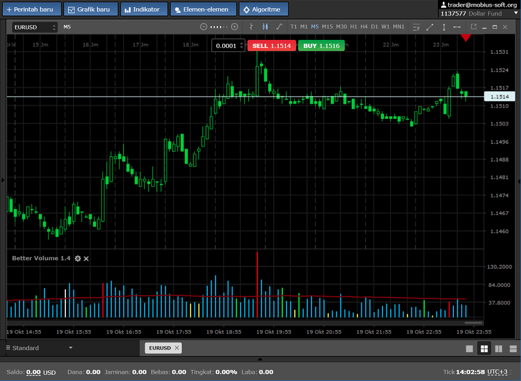The width and height of the screenshot is (521, 381).
Task: Click Tick 14:02:58 time display
Action: point(464,372)
